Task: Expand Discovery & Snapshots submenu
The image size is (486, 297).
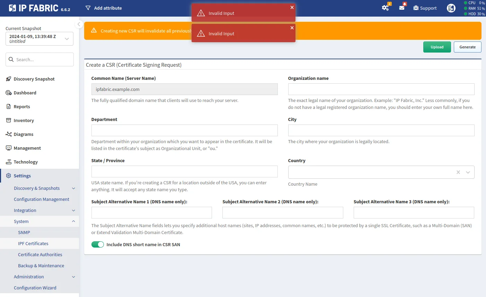Action: tap(73, 188)
